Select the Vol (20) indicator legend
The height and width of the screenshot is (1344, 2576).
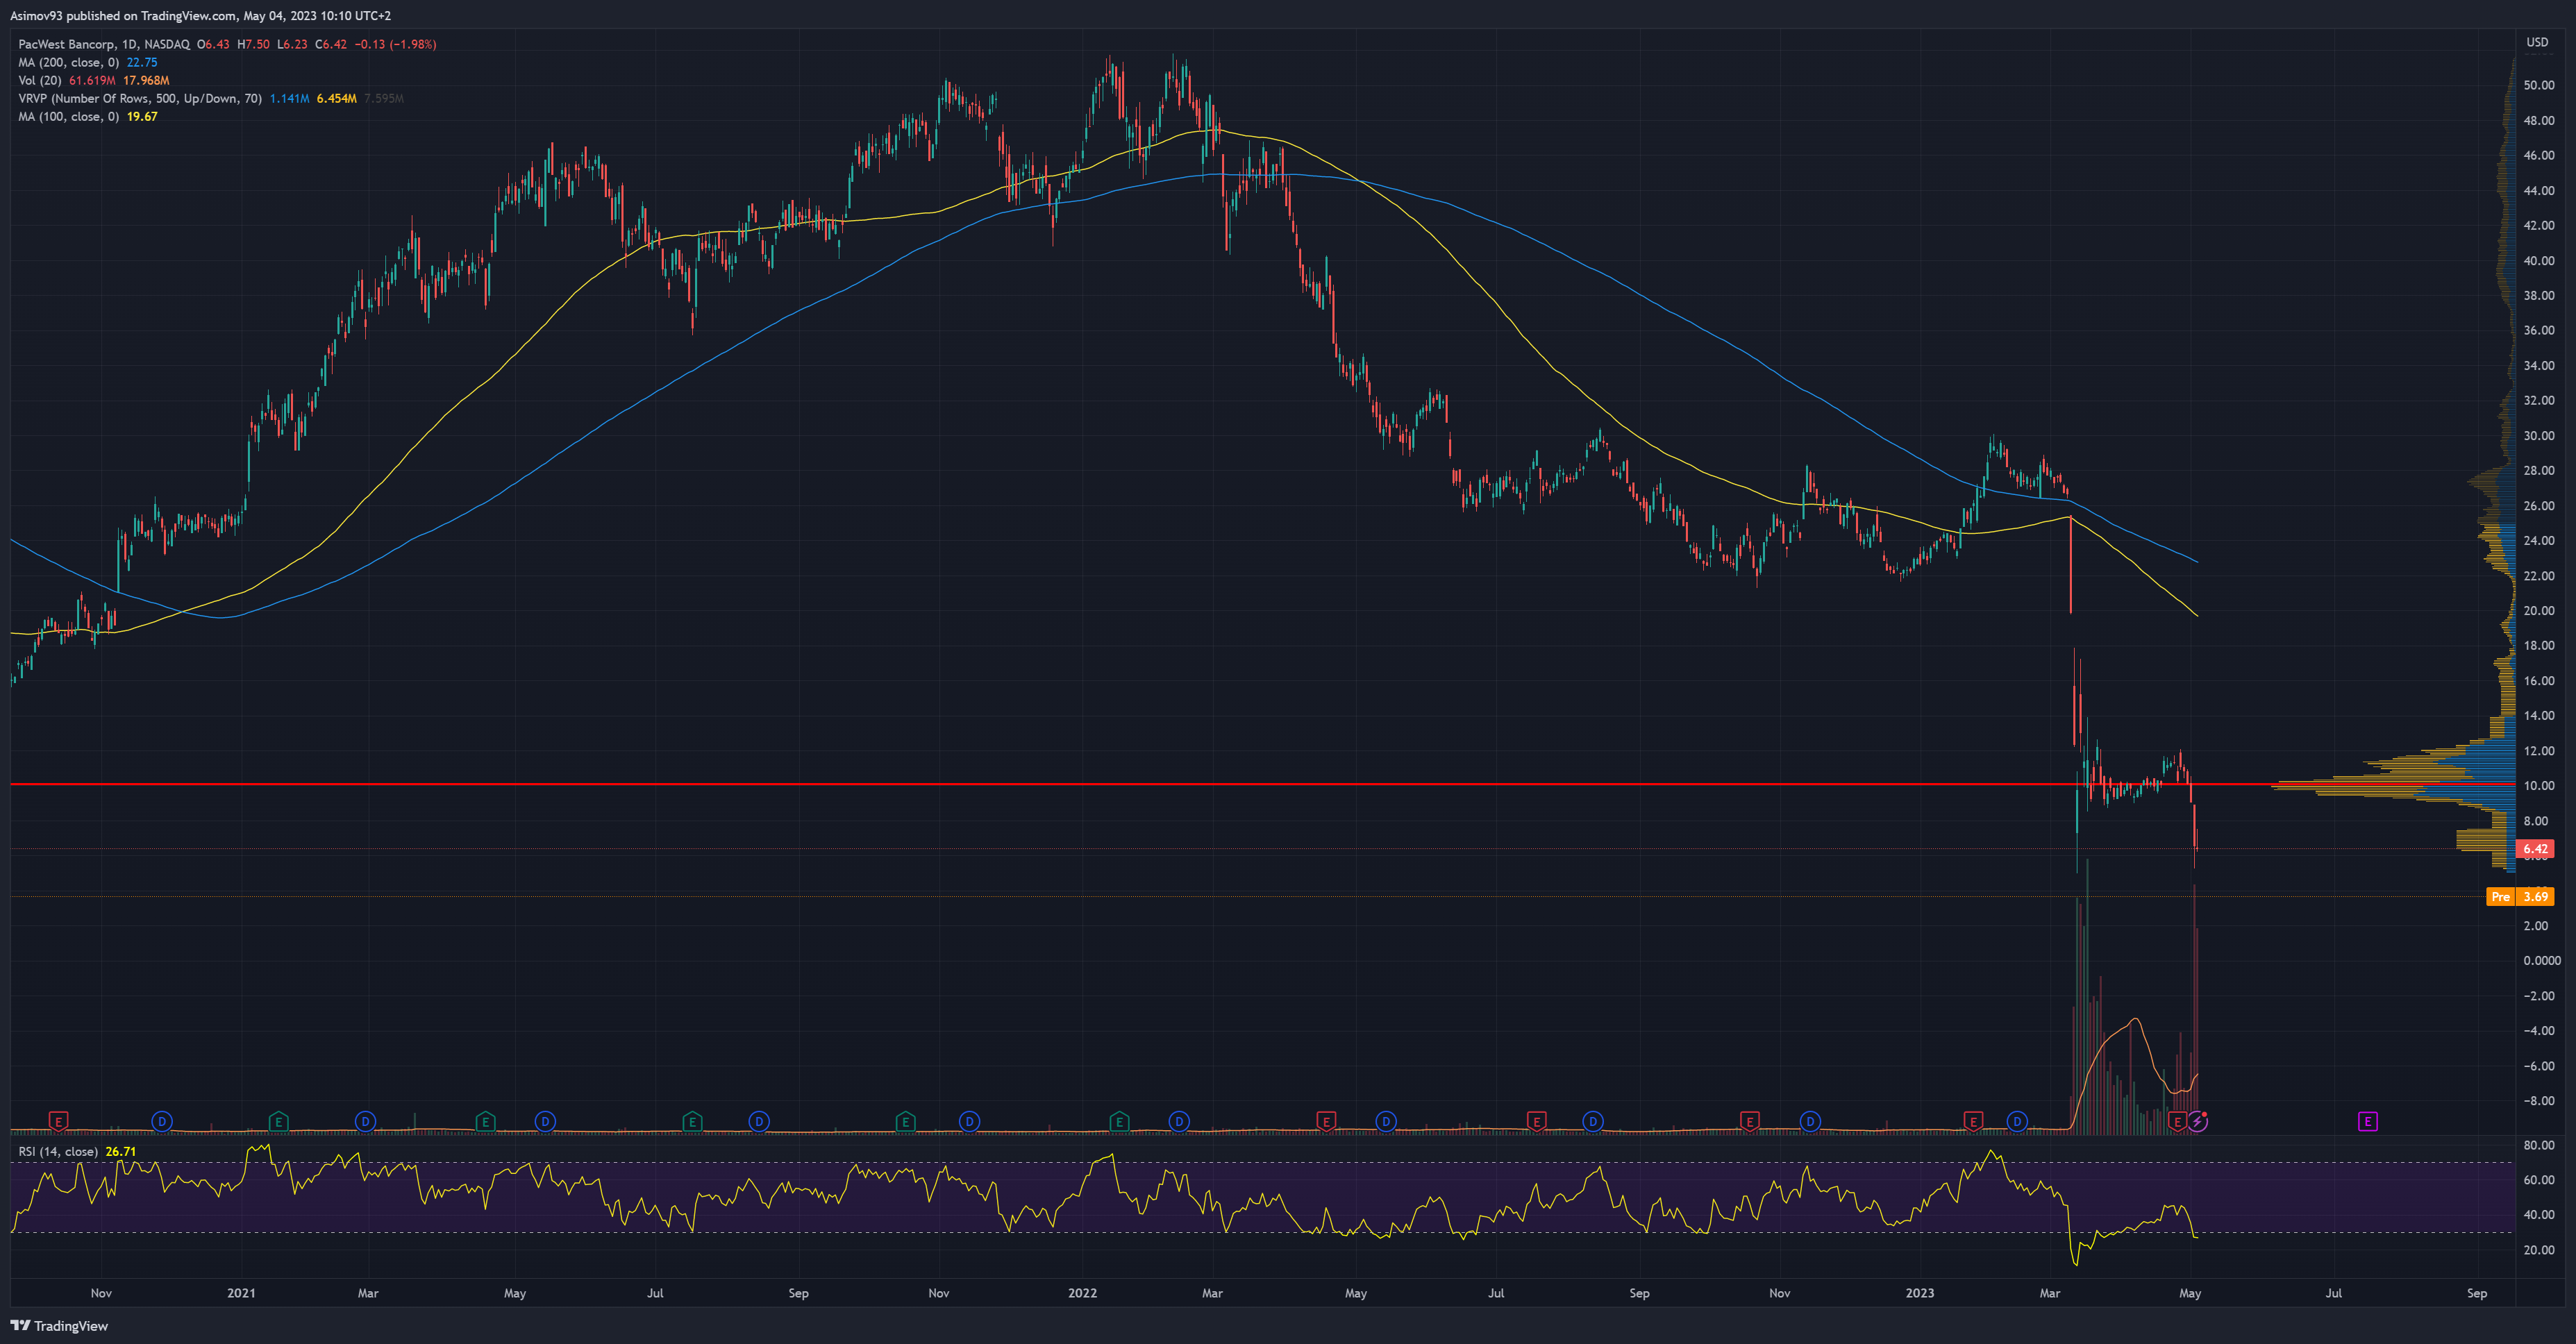click(40, 80)
